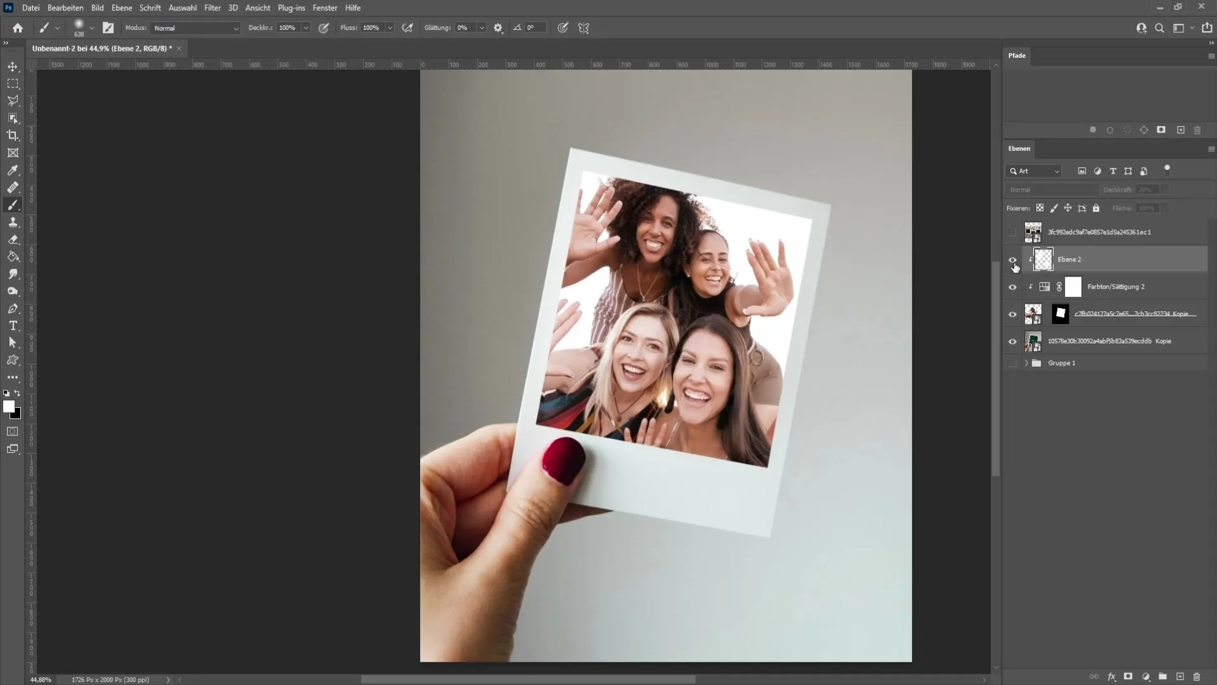Image resolution: width=1217 pixels, height=685 pixels.
Task: Select the Ebene 2 layer thumbnail
Action: 1043,259
